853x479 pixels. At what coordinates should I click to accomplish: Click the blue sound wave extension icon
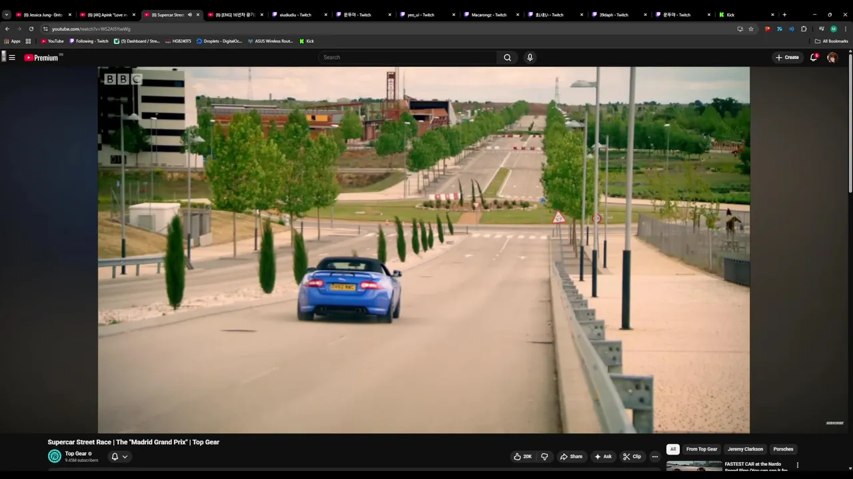[x=792, y=29]
